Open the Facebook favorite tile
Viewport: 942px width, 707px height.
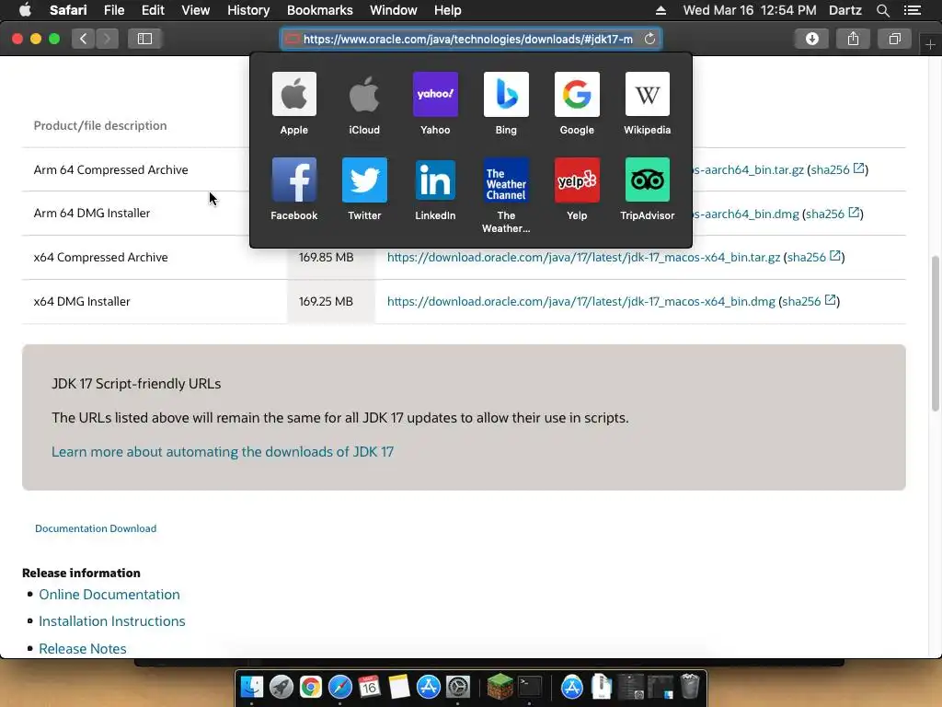point(293,180)
